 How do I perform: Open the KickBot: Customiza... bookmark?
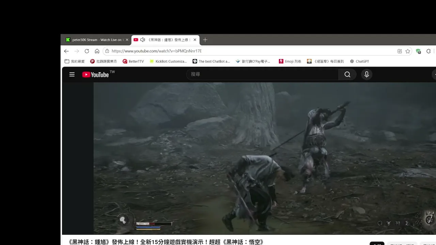(x=168, y=61)
